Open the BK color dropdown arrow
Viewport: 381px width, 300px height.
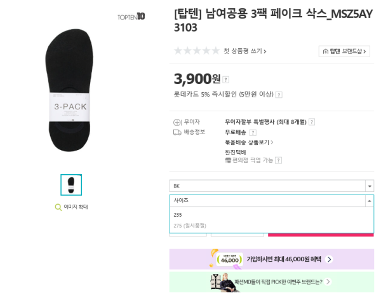coord(370,186)
